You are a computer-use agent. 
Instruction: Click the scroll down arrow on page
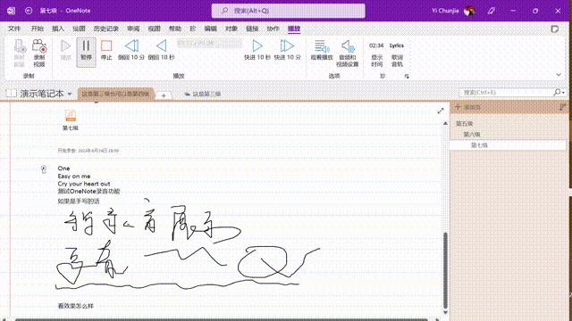pyautogui.click(x=445, y=312)
